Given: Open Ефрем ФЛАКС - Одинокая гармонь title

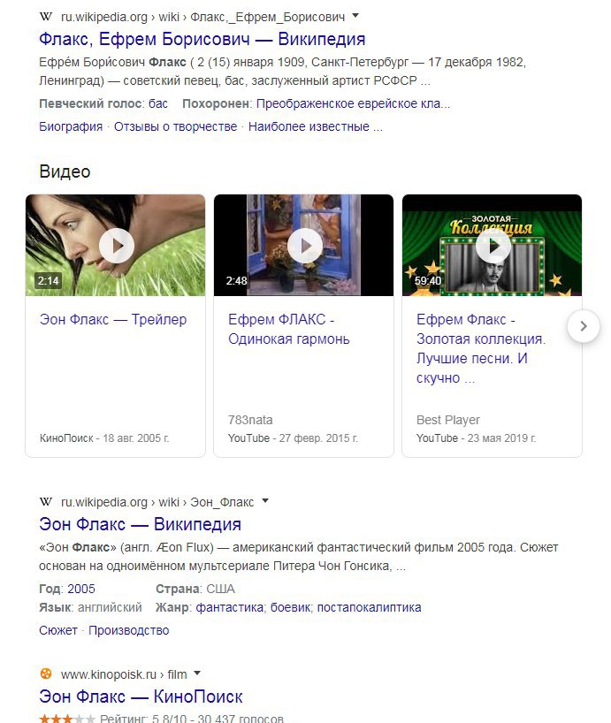Looking at the screenshot, I should click(288, 329).
